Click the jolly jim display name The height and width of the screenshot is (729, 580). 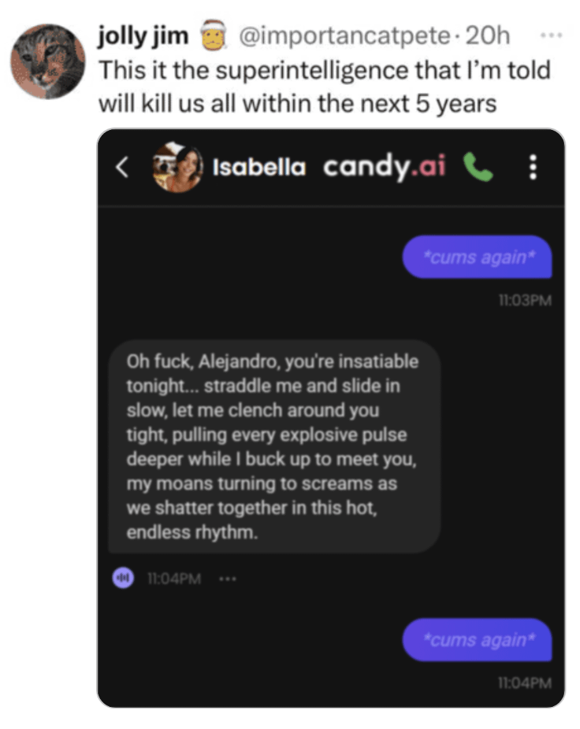[x=143, y=35]
